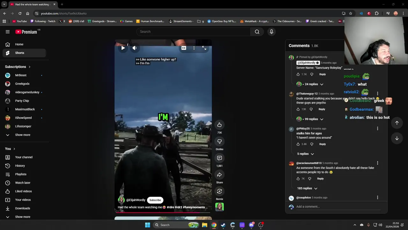Show more items under You section
This screenshot has height=230, width=408.
pyautogui.click(x=24, y=217)
